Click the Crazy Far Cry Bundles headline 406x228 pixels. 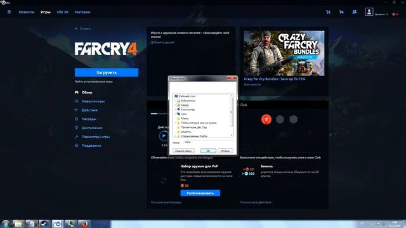point(275,79)
